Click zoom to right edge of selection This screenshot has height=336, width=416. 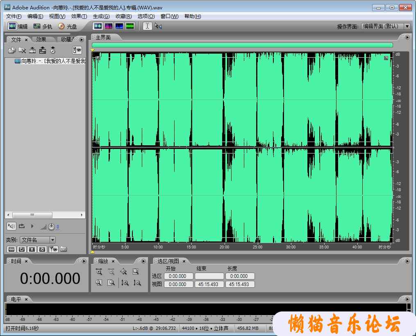tap(111, 283)
